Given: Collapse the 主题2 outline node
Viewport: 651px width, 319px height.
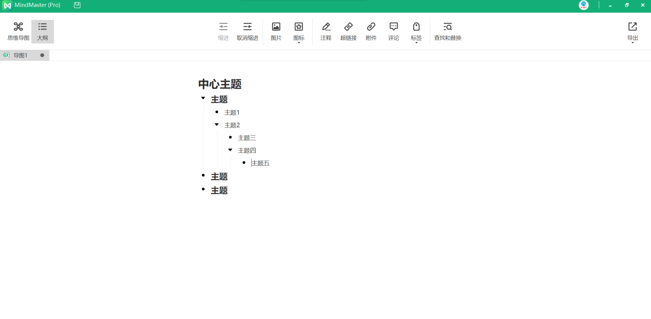Looking at the screenshot, I should coord(217,125).
